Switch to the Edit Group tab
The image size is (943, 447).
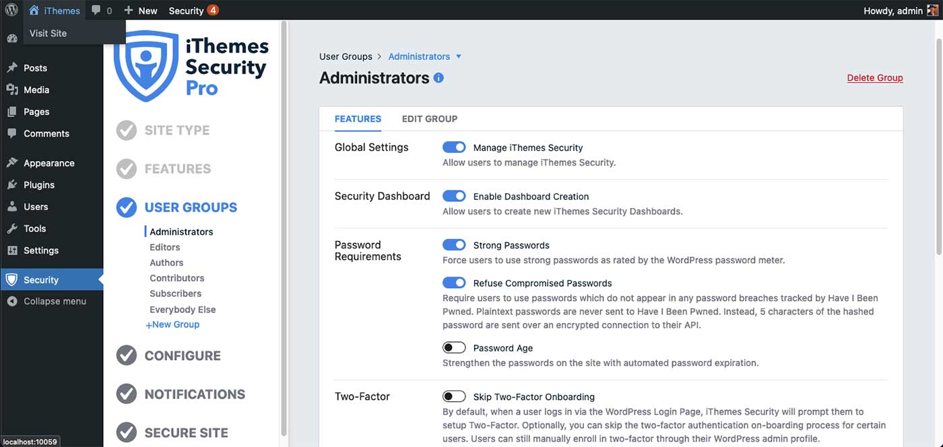430,119
